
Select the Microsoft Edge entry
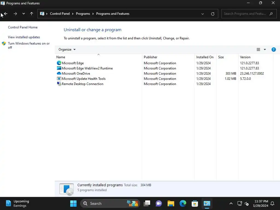(x=164, y=63)
